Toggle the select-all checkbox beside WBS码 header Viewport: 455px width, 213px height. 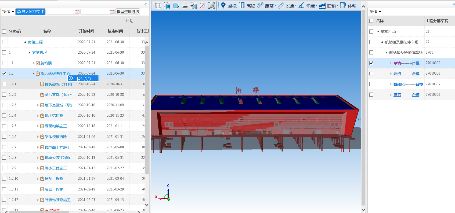click(x=4, y=31)
